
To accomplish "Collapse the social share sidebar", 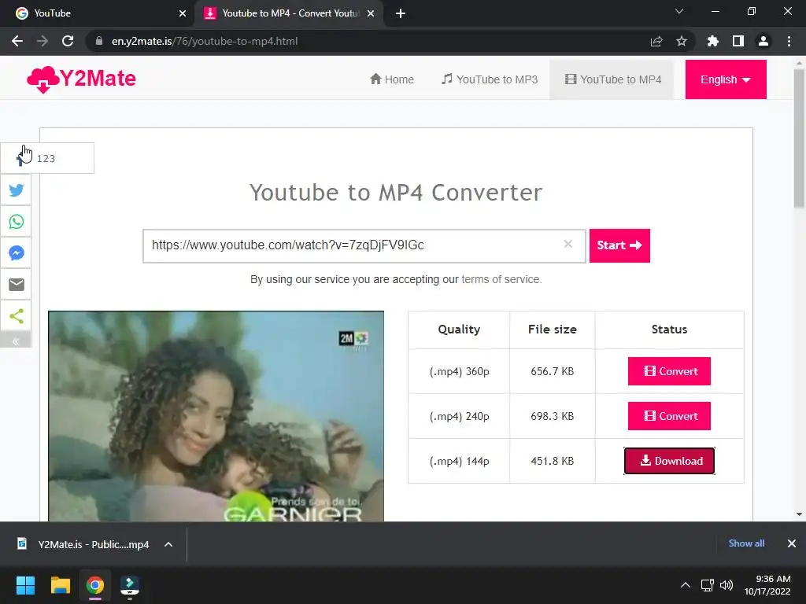I will 16,341.
